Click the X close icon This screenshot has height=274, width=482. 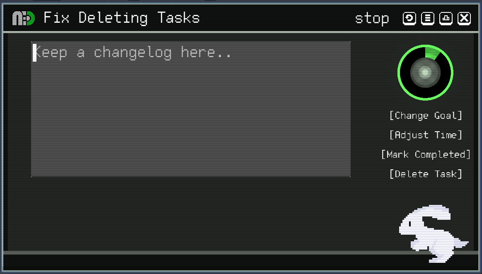[464, 19]
